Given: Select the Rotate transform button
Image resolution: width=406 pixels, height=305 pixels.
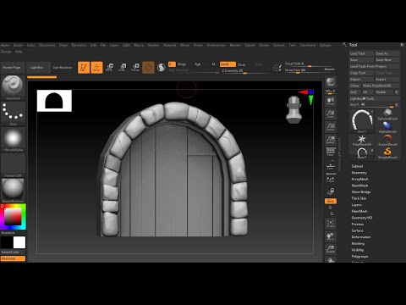Looking at the screenshot, I should 135,68.
